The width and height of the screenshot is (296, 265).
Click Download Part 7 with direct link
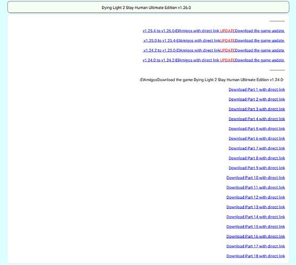click(x=257, y=148)
